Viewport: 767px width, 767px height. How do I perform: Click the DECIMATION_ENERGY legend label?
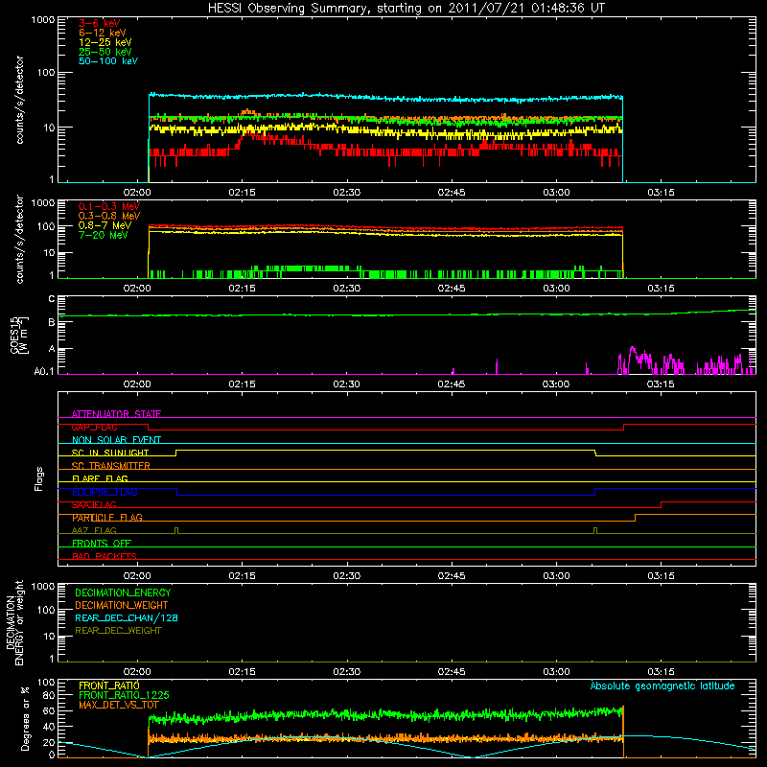[x=123, y=593]
